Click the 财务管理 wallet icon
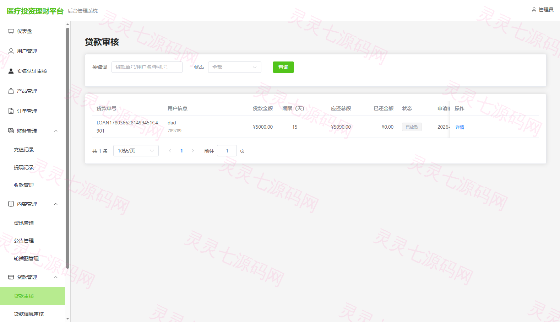560x322 pixels. (11, 131)
